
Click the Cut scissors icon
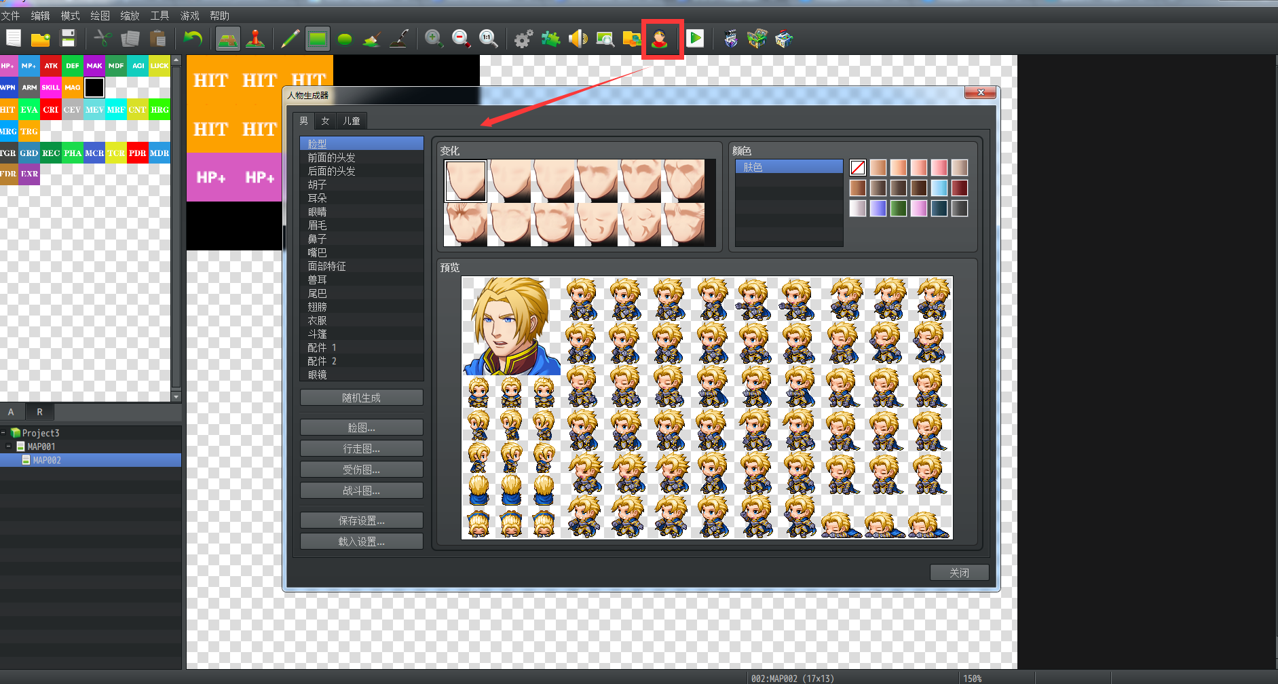103,39
